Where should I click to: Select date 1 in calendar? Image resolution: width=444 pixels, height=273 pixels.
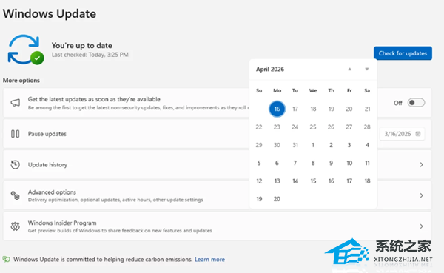(313, 145)
